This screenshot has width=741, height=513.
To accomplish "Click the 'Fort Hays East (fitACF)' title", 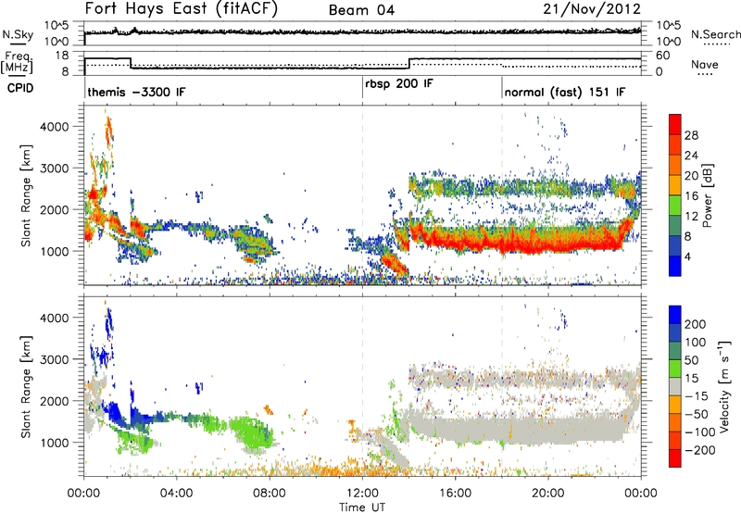I will 182,8.
